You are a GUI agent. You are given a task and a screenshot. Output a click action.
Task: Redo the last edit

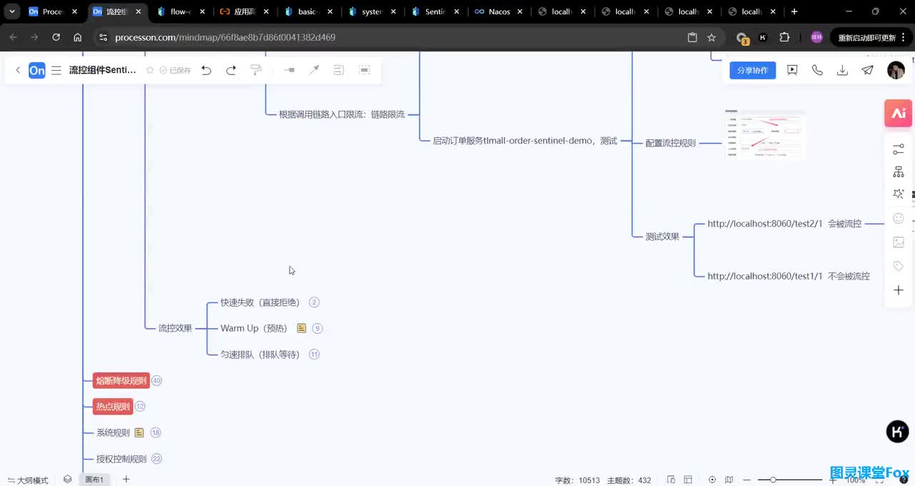(231, 70)
